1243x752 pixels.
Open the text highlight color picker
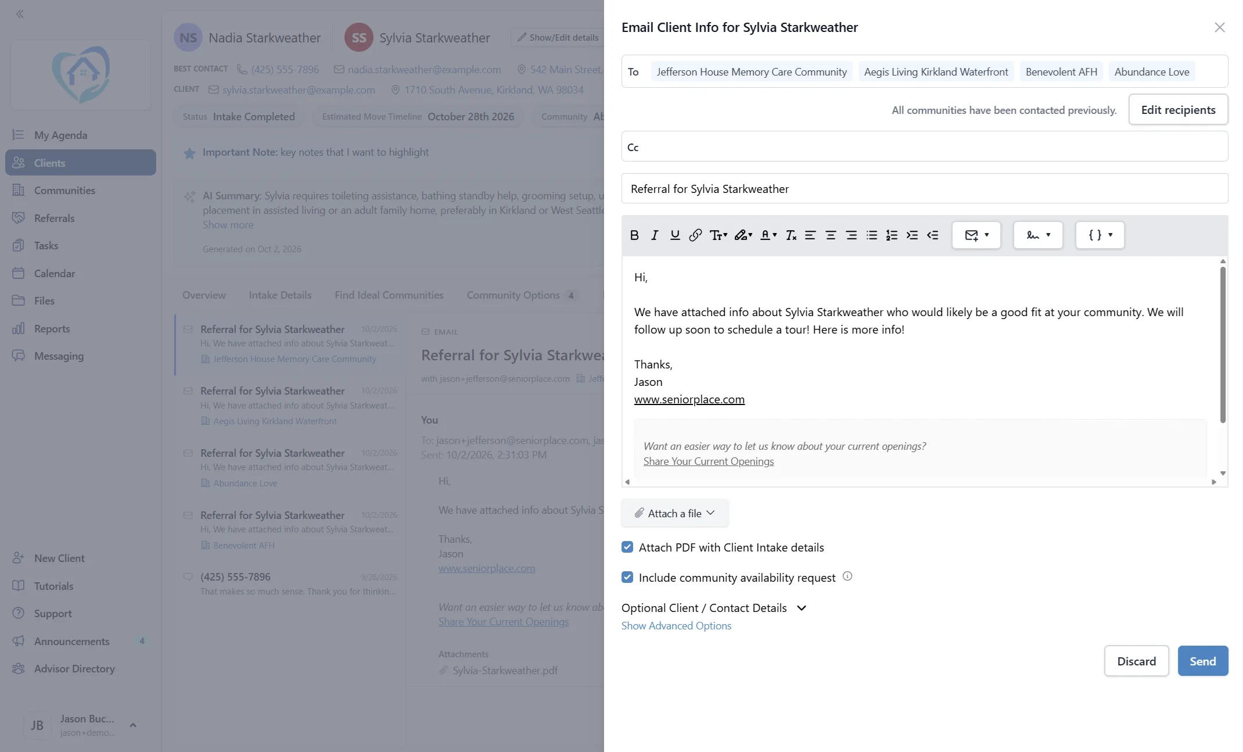coord(743,235)
